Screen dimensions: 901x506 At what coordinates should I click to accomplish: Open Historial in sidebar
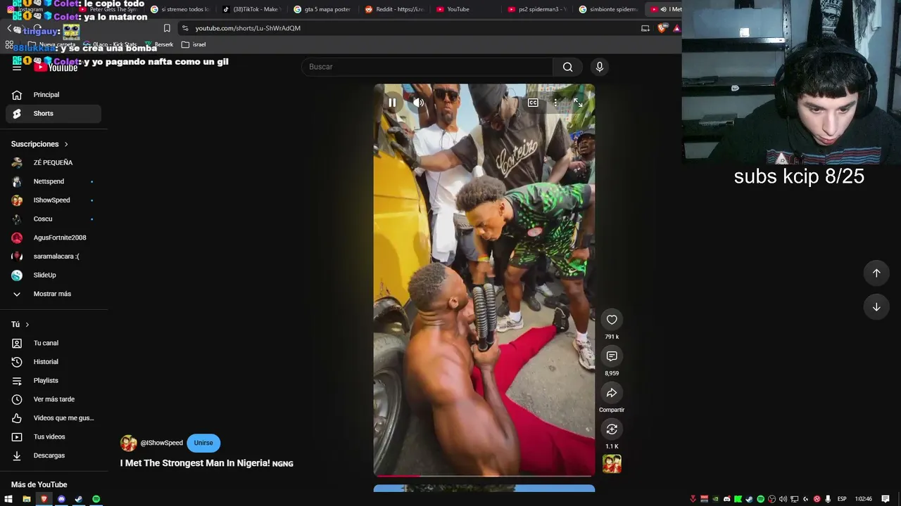tap(53, 362)
